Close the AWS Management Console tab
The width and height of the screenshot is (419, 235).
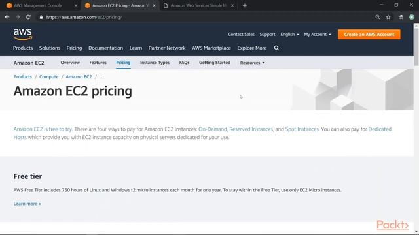76,5
